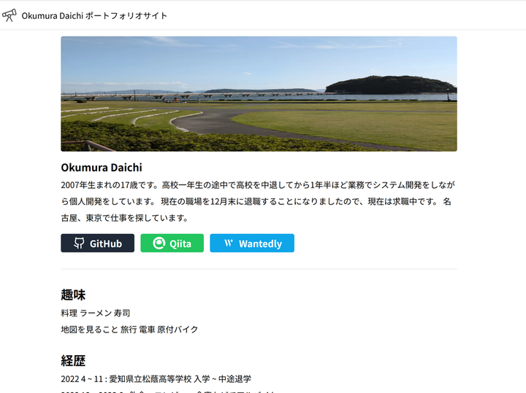Select the 地図を見ること 旅行 hobby line
526x393 pixels.
pos(129,330)
